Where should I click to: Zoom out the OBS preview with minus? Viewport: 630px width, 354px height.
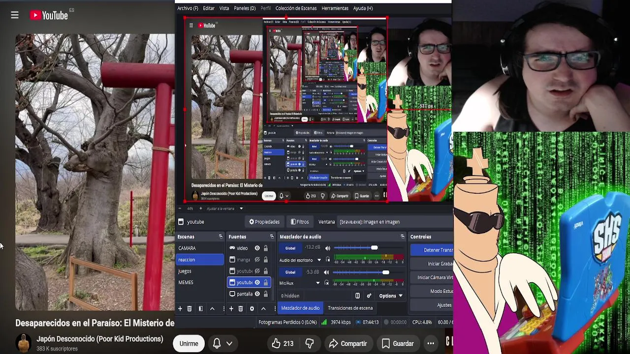point(180,208)
